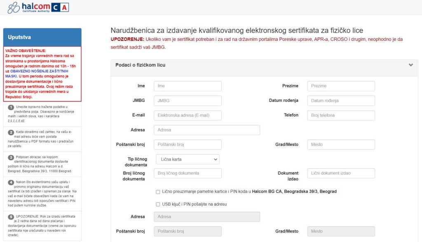Click into the Prezime text field
The width and height of the screenshot is (422, 242).
click(x=341, y=86)
